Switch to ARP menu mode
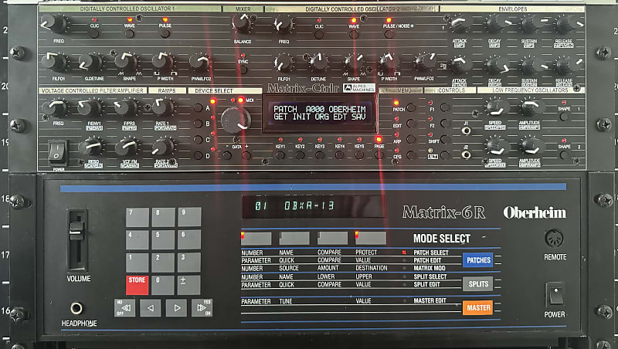 point(411,139)
